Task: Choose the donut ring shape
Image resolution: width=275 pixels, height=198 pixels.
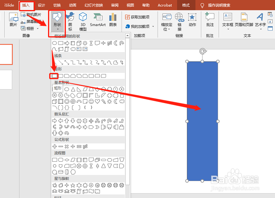Action: coord(67,102)
